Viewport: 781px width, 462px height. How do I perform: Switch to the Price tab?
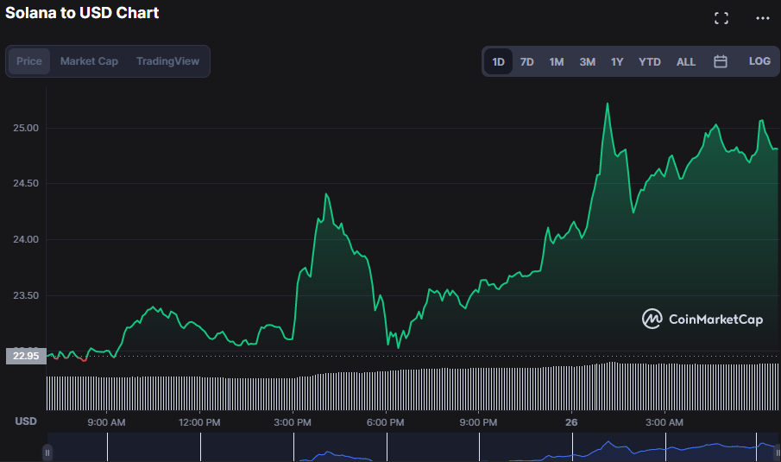pos(29,61)
